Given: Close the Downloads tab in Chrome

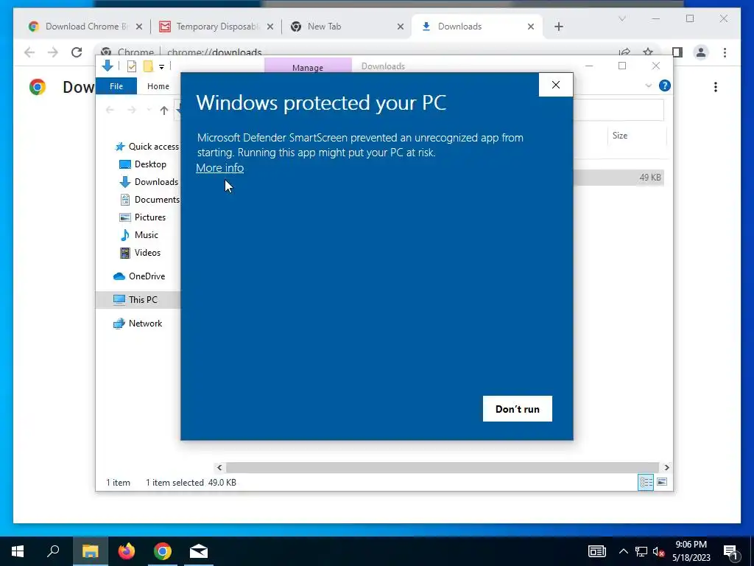Looking at the screenshot, I should pos(531,27).
